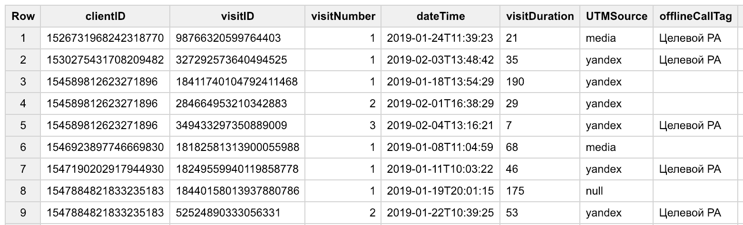Click row number 5 cell

pos(23,125)
